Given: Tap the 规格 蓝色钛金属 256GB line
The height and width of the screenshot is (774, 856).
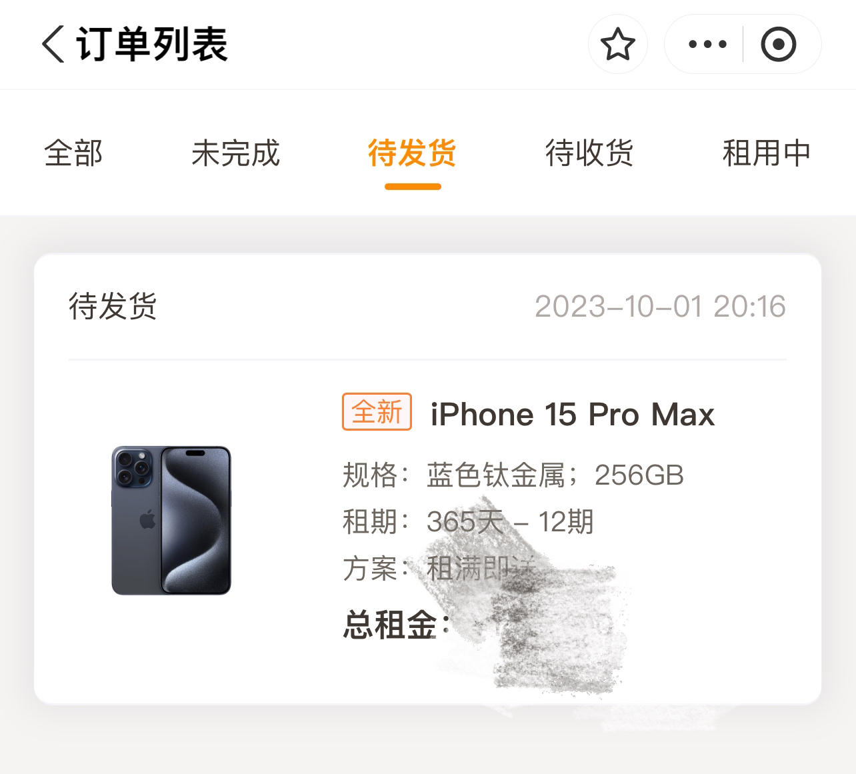Looking at the screenshot, I should tap(513, 475).
